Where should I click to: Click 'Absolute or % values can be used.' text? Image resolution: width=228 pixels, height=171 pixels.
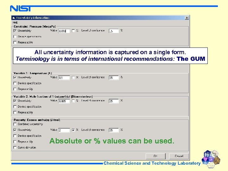tap(112, 141)
